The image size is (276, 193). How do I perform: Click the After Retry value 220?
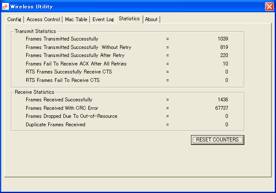224,55
